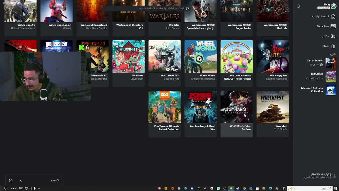
Task: Open the Windows Start menu
Action: click(x=336, y=188)
